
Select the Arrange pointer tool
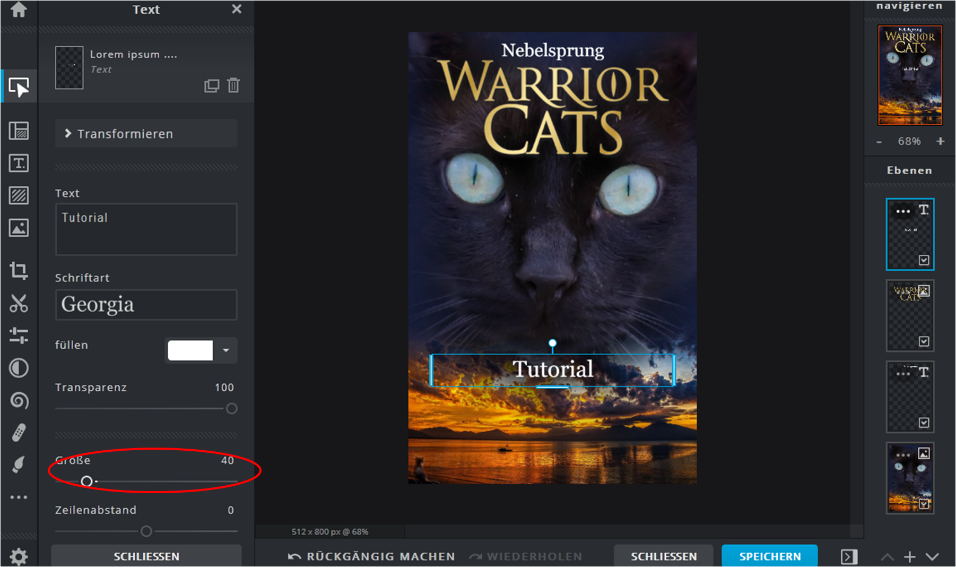click(x=19, y=87)
